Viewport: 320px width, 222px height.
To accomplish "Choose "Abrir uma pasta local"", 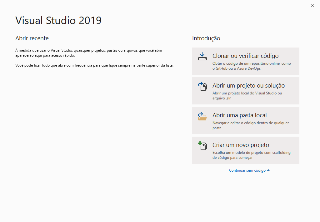I will 246,120.
